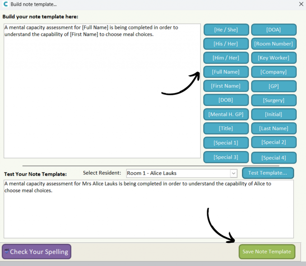Click inside the test template output box
This screenshot has height=266, width=306.
pos(149,209)
